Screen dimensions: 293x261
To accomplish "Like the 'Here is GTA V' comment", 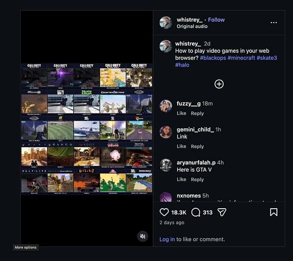I will 182,179.
